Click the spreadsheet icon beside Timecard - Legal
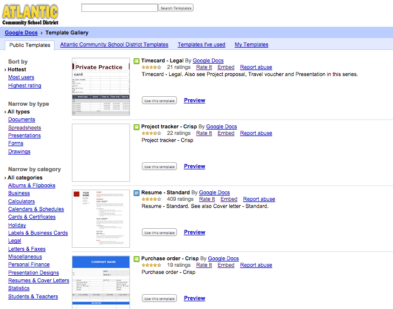 click(137, 61)
